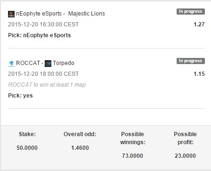Viewport: 211px width, 171px height.
Task: Click the Overall odd value 1.4600
Action: (80, 148)
